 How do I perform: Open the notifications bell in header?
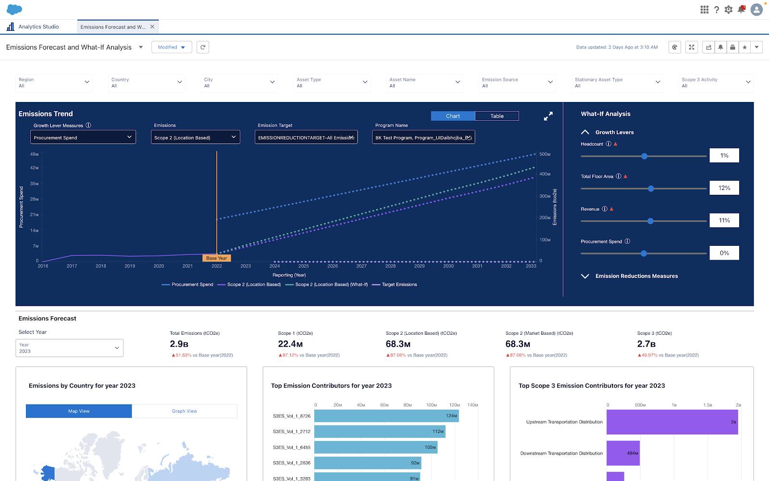pyautogui.click(x=741, y=9)
